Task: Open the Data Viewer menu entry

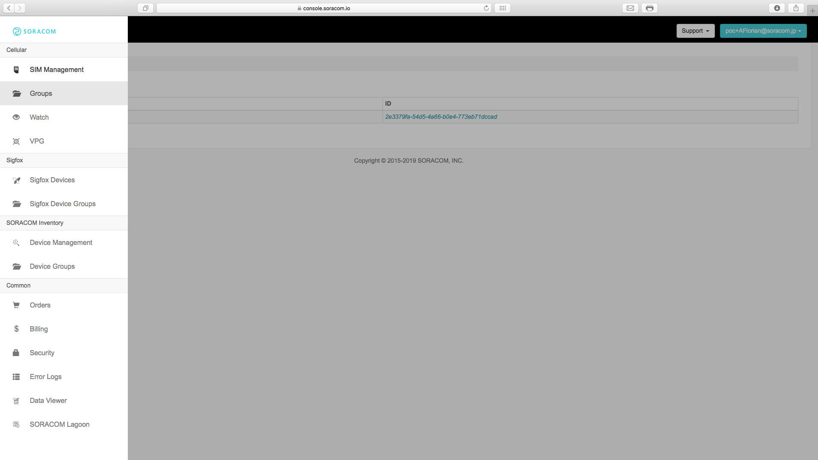Action: pyautogui.click(x=48, y=400)
